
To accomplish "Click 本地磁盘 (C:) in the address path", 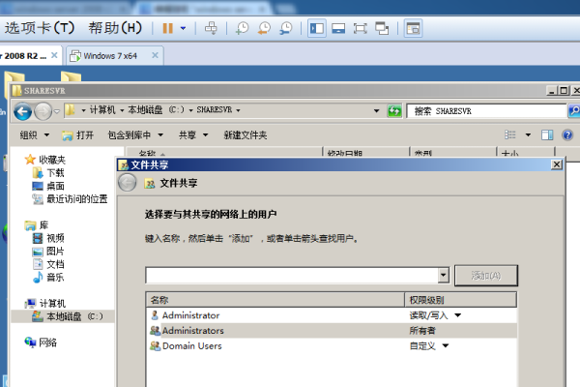I will (x=156, y=110).
